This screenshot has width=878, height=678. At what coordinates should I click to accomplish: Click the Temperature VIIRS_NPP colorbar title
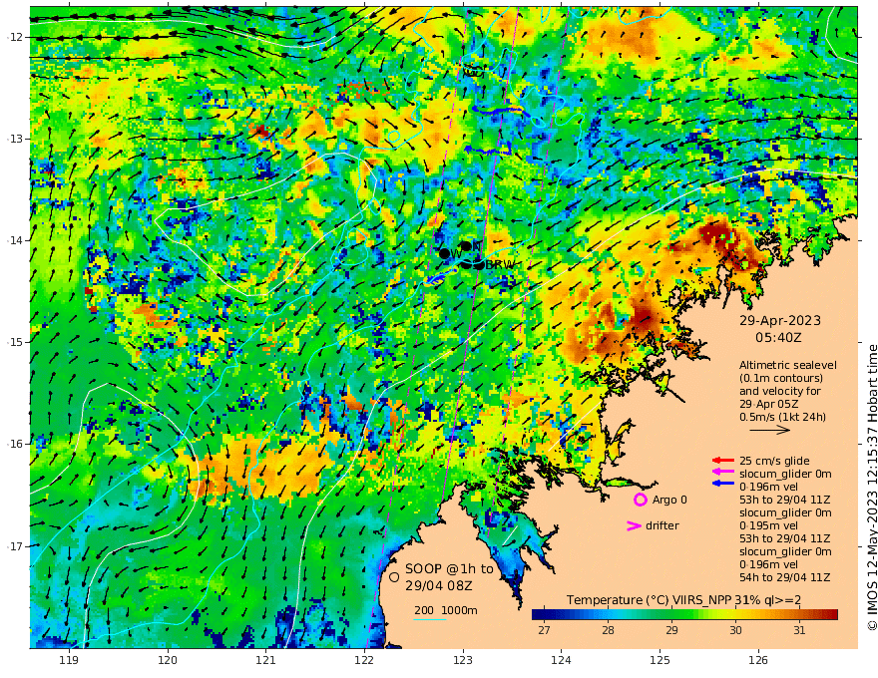pyautogui.click(x=683, y=600)
